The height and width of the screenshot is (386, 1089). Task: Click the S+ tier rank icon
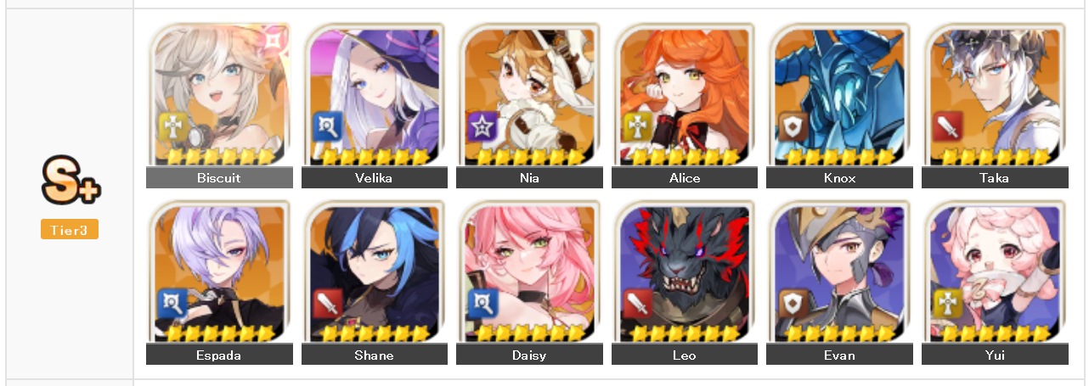(71, 181)
